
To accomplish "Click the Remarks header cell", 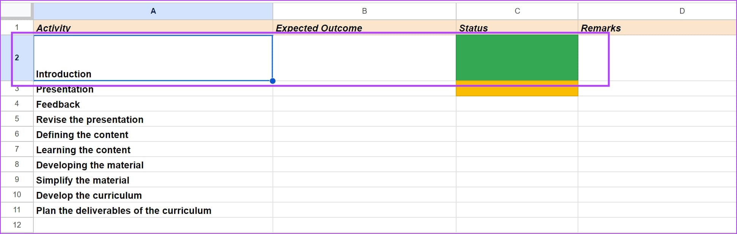I will 657,27.
